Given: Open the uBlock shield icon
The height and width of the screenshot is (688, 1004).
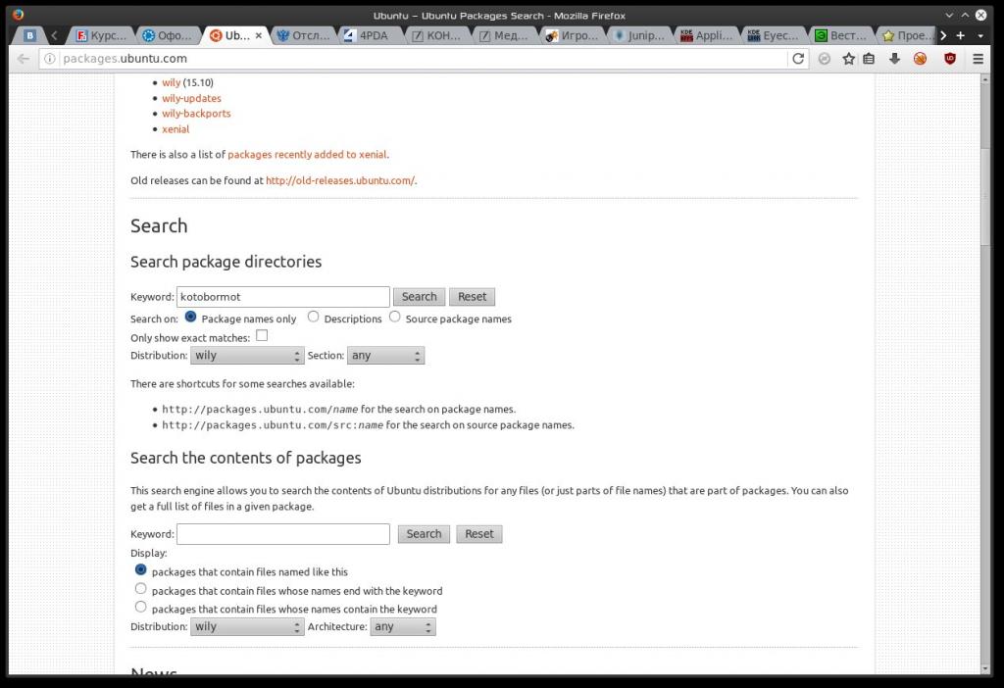Looking at the screenshot, I should 950,59.
